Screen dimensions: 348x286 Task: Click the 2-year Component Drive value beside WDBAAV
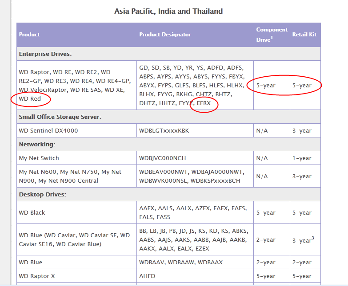click(266, 262)
